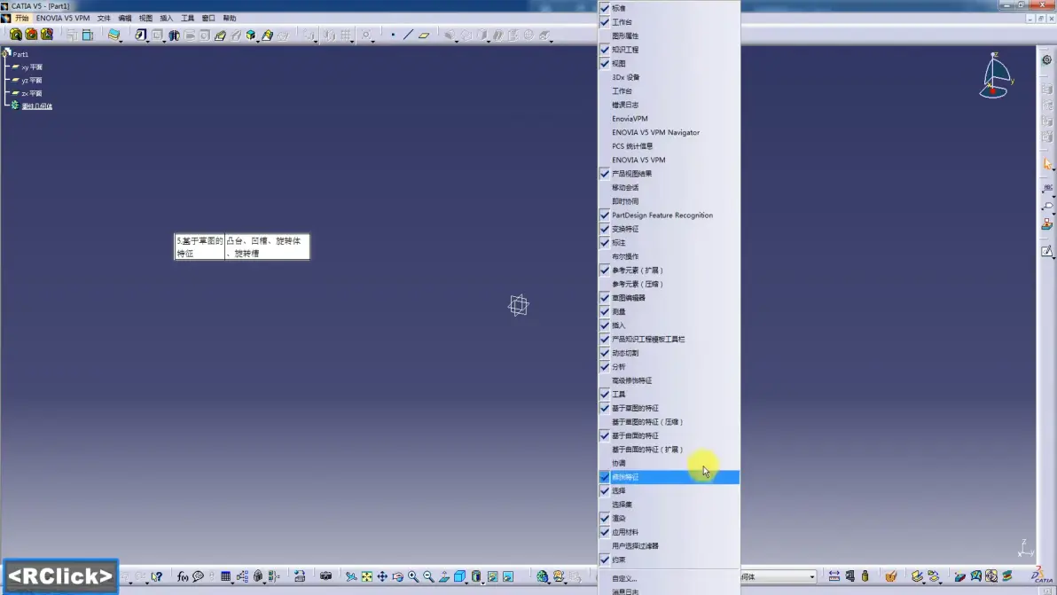Viewport: 1057px width, 595px height.
Task: Enable the ENOVIA V5 VPM Navigator toolbar
Action: coord(669,132)
